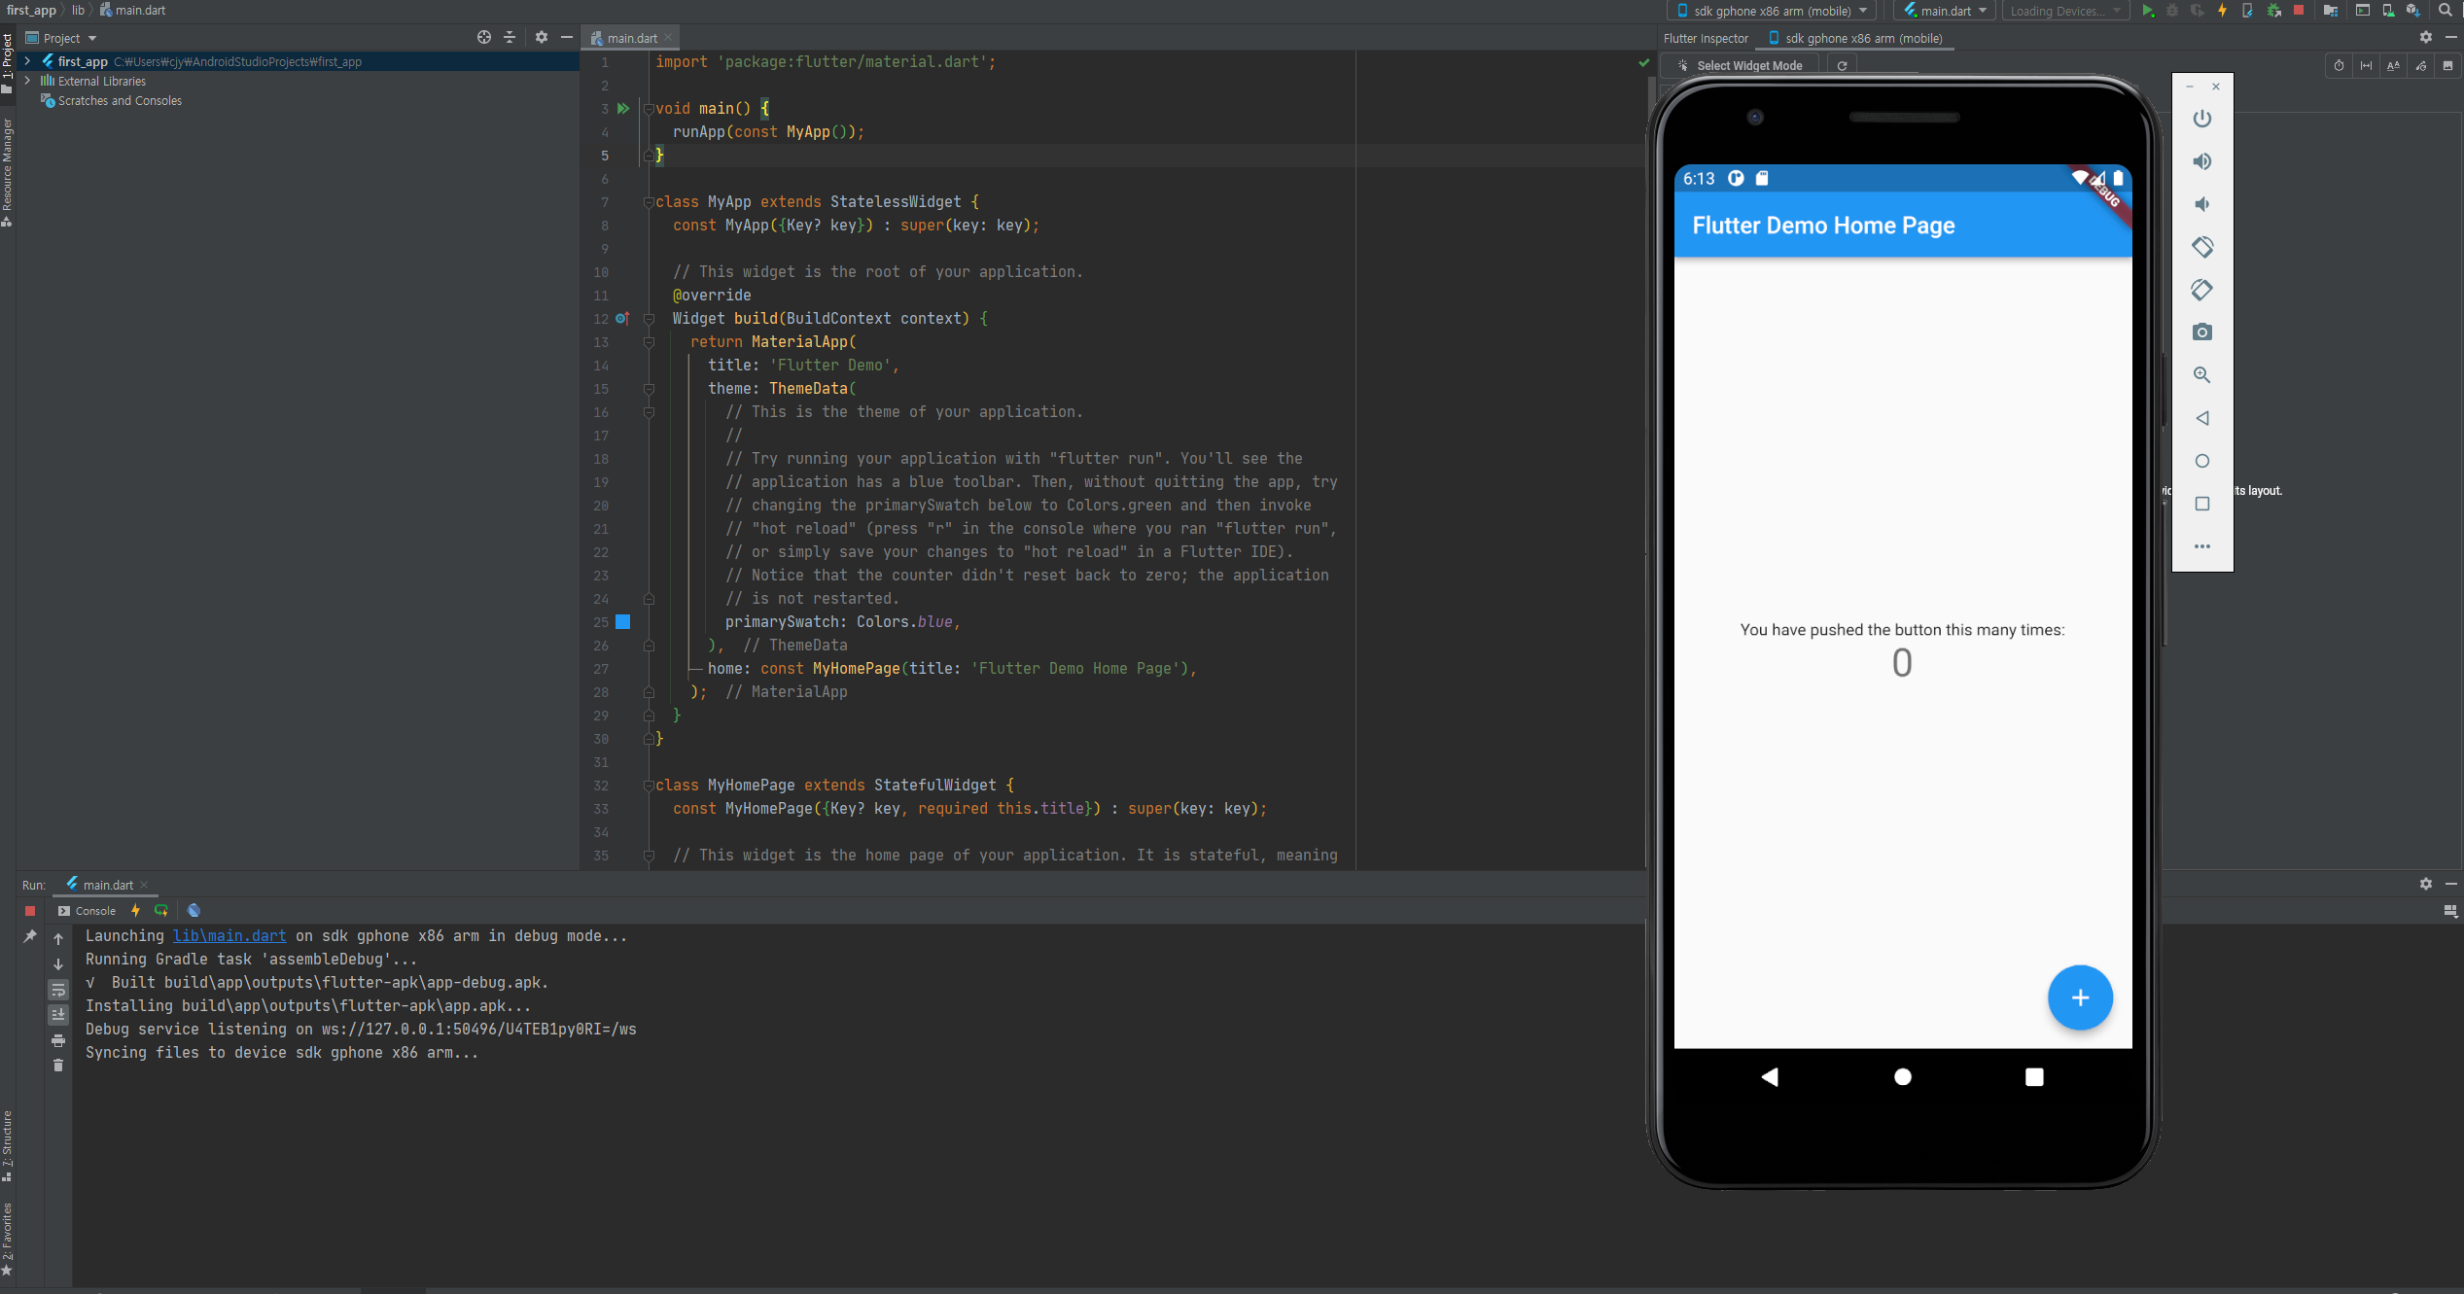This screenshot has height=1294, width=2464.
Task: Click the emulator power button
Action: (x=2202, y=119)
